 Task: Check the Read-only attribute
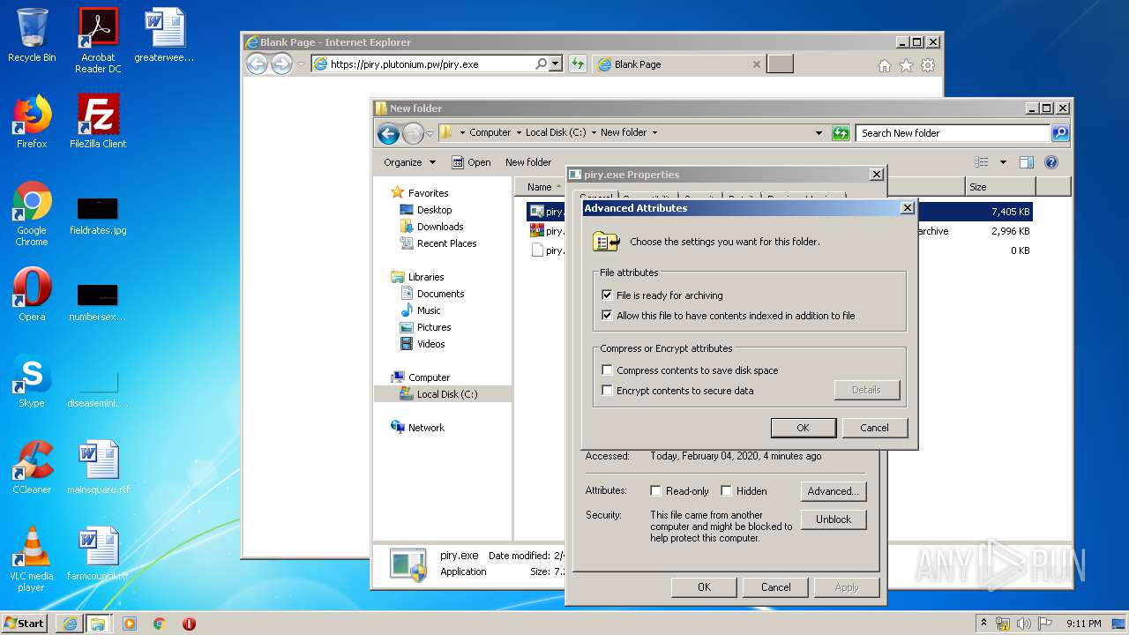655,491
